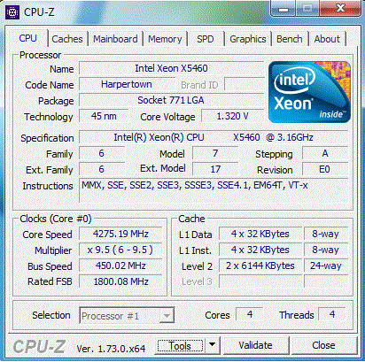View the About tab
Viewport: 365px width, 362px height.
pos(327,39)
